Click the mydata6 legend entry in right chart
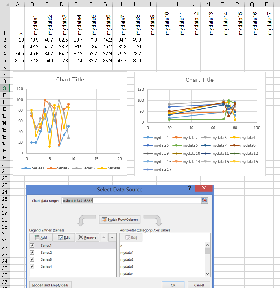Image resolution: width=280 pixels, height=288 pixels. (x=185, y=145)
